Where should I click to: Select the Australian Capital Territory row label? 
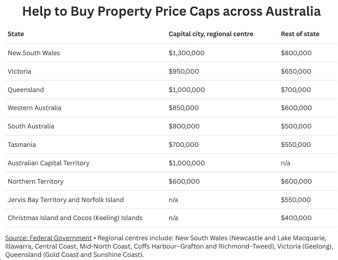pos(48,163)
